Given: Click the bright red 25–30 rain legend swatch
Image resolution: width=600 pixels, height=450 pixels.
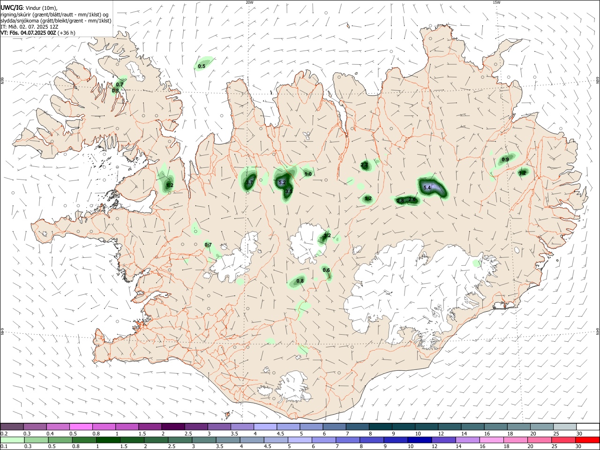Looking at the screenshot, I should [x=588, y=440].
